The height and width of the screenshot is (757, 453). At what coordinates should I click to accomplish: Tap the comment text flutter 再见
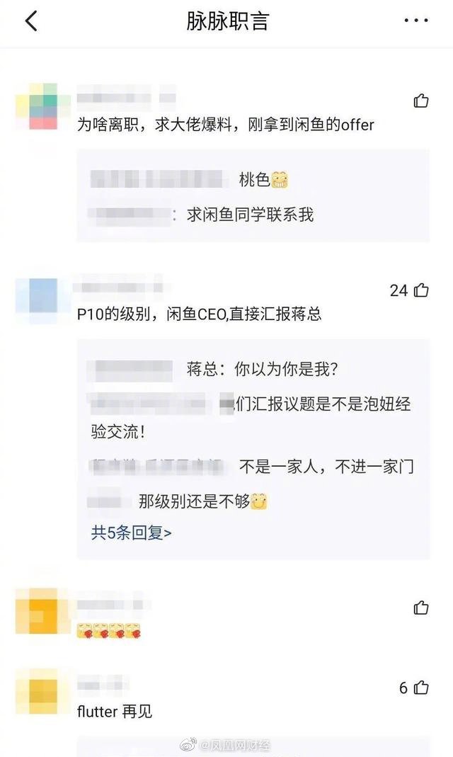pos(115,711)
